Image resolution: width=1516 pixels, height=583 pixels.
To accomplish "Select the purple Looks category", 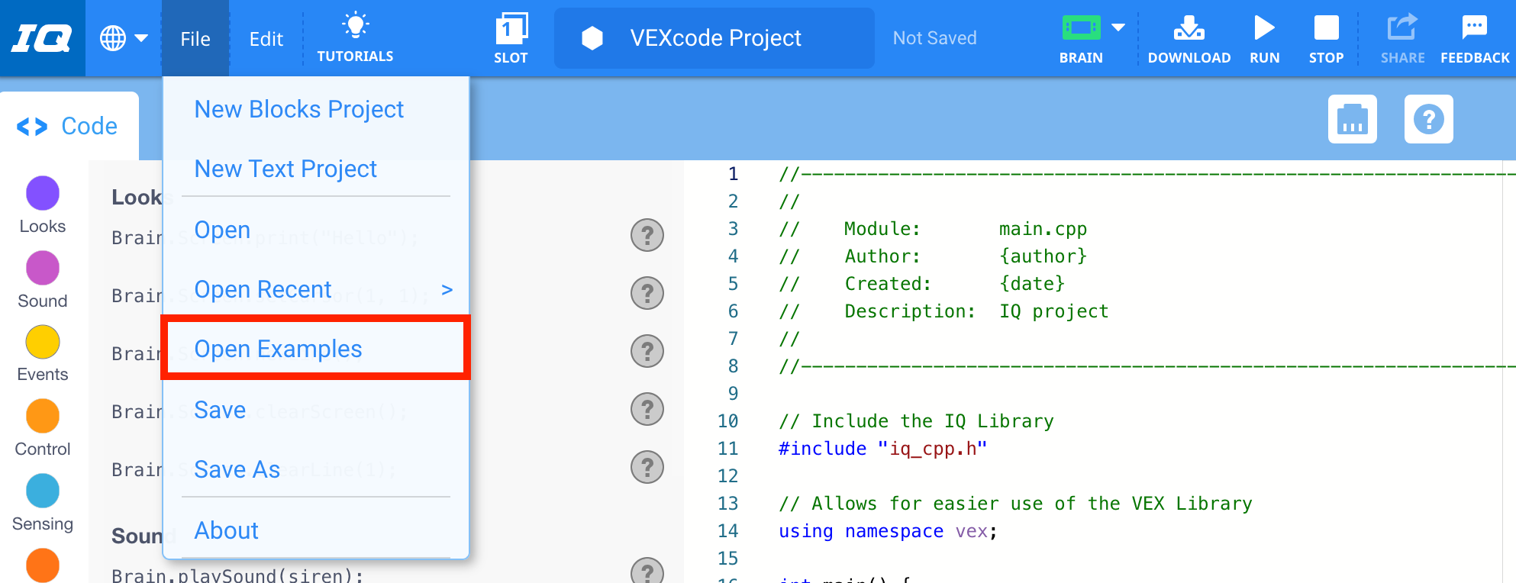I will click(43, 194).
